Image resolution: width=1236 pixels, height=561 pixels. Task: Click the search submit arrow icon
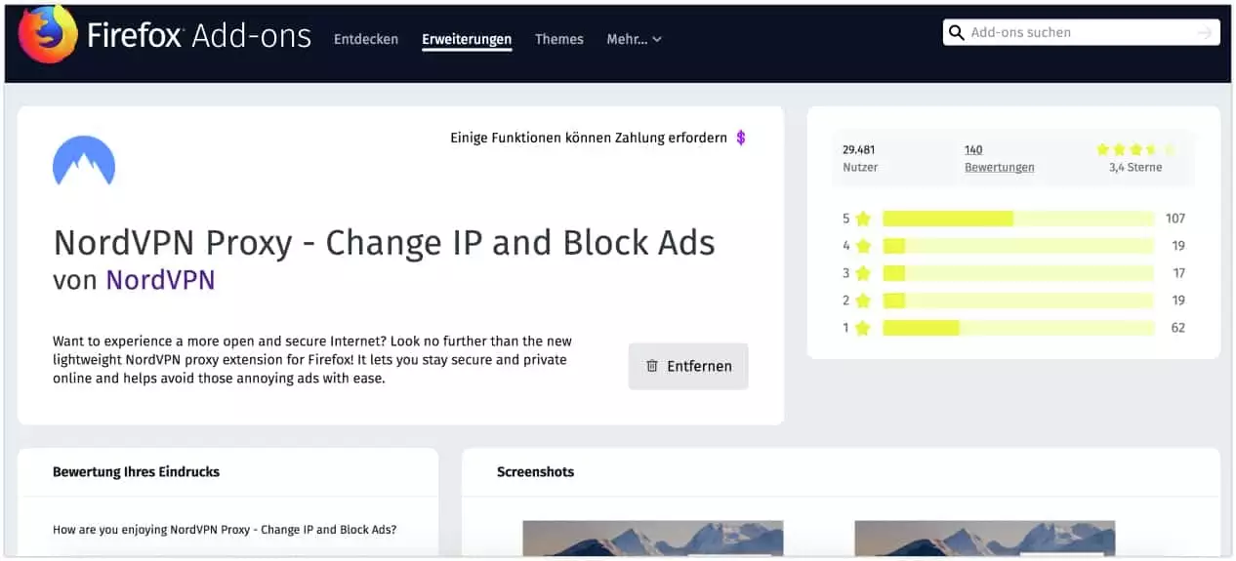[1204, 33]
